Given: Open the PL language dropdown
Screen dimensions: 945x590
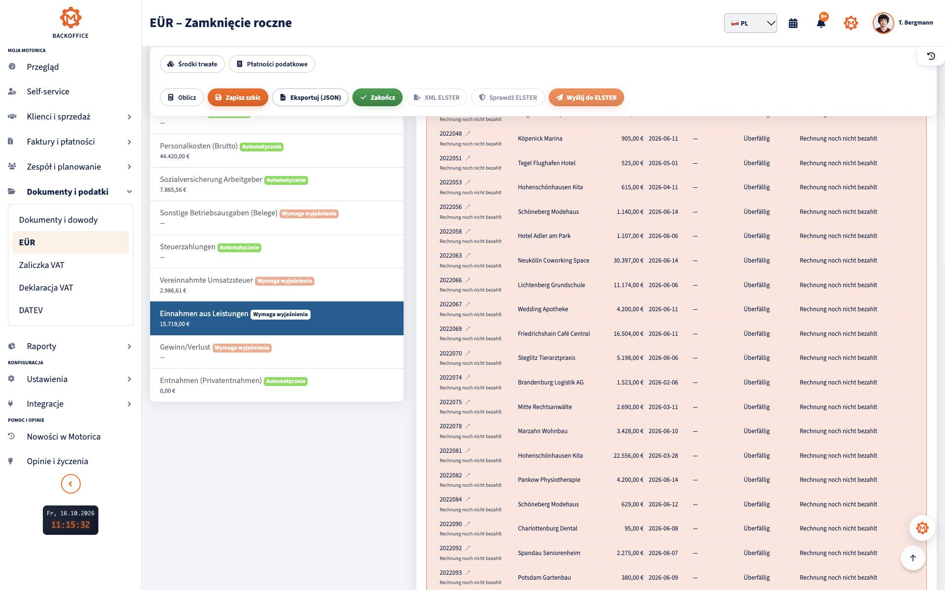Looking at the screenshot, I should pyautogui.click(x=750, y=23).
